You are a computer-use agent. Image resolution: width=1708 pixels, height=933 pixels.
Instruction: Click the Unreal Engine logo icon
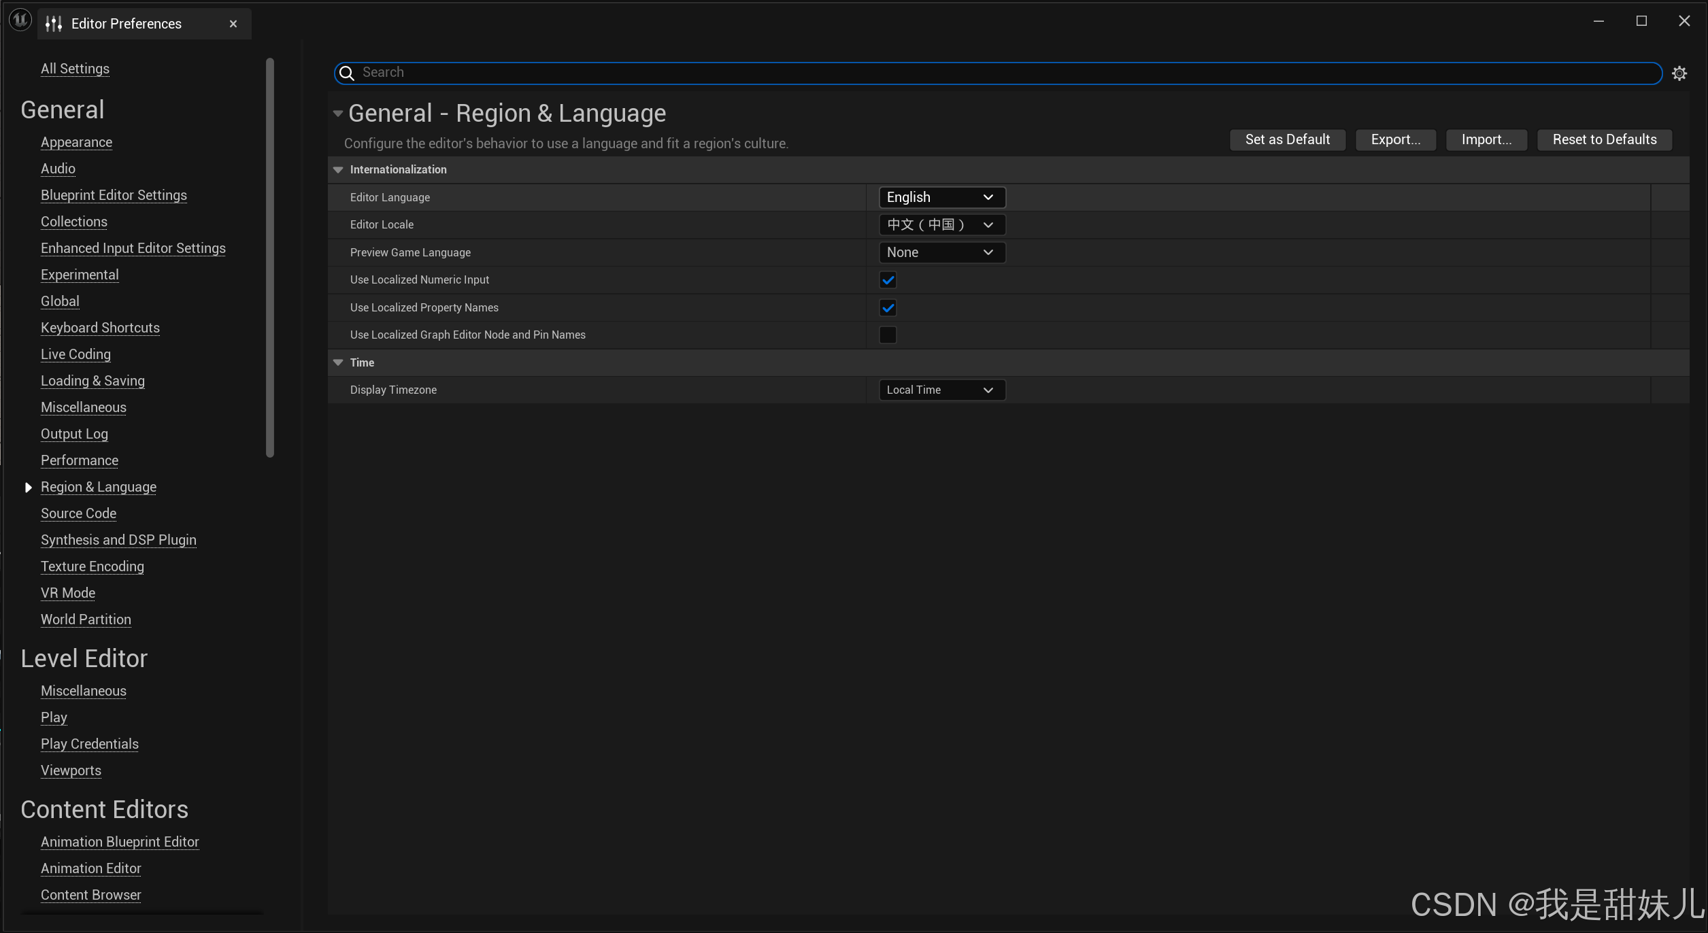coord(20,20)
